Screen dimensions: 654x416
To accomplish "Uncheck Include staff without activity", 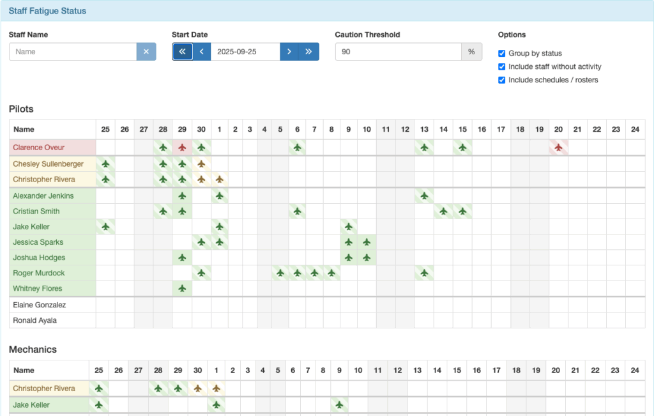I will click(502, 66).
